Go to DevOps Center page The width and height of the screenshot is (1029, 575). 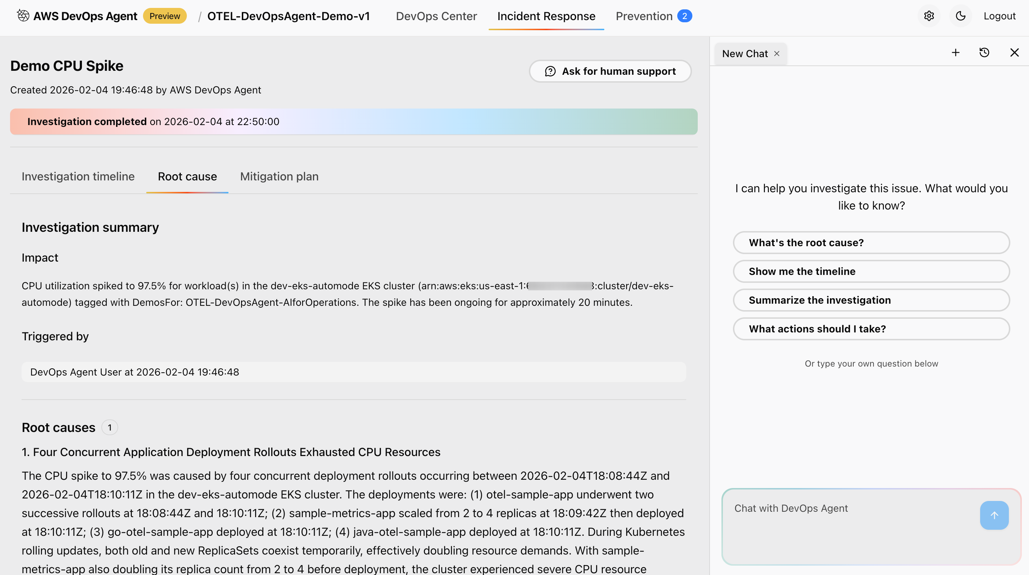pos(436,16)
